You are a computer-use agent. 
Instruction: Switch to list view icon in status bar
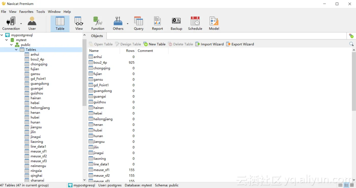coord(340,185)
